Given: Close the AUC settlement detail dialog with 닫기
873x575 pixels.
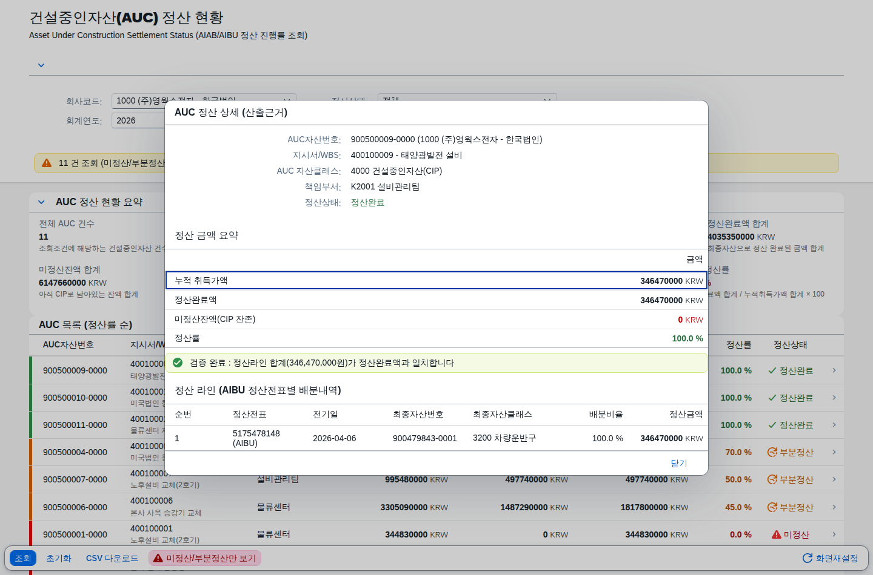Looking at the screenshot, I should [679, 463].
